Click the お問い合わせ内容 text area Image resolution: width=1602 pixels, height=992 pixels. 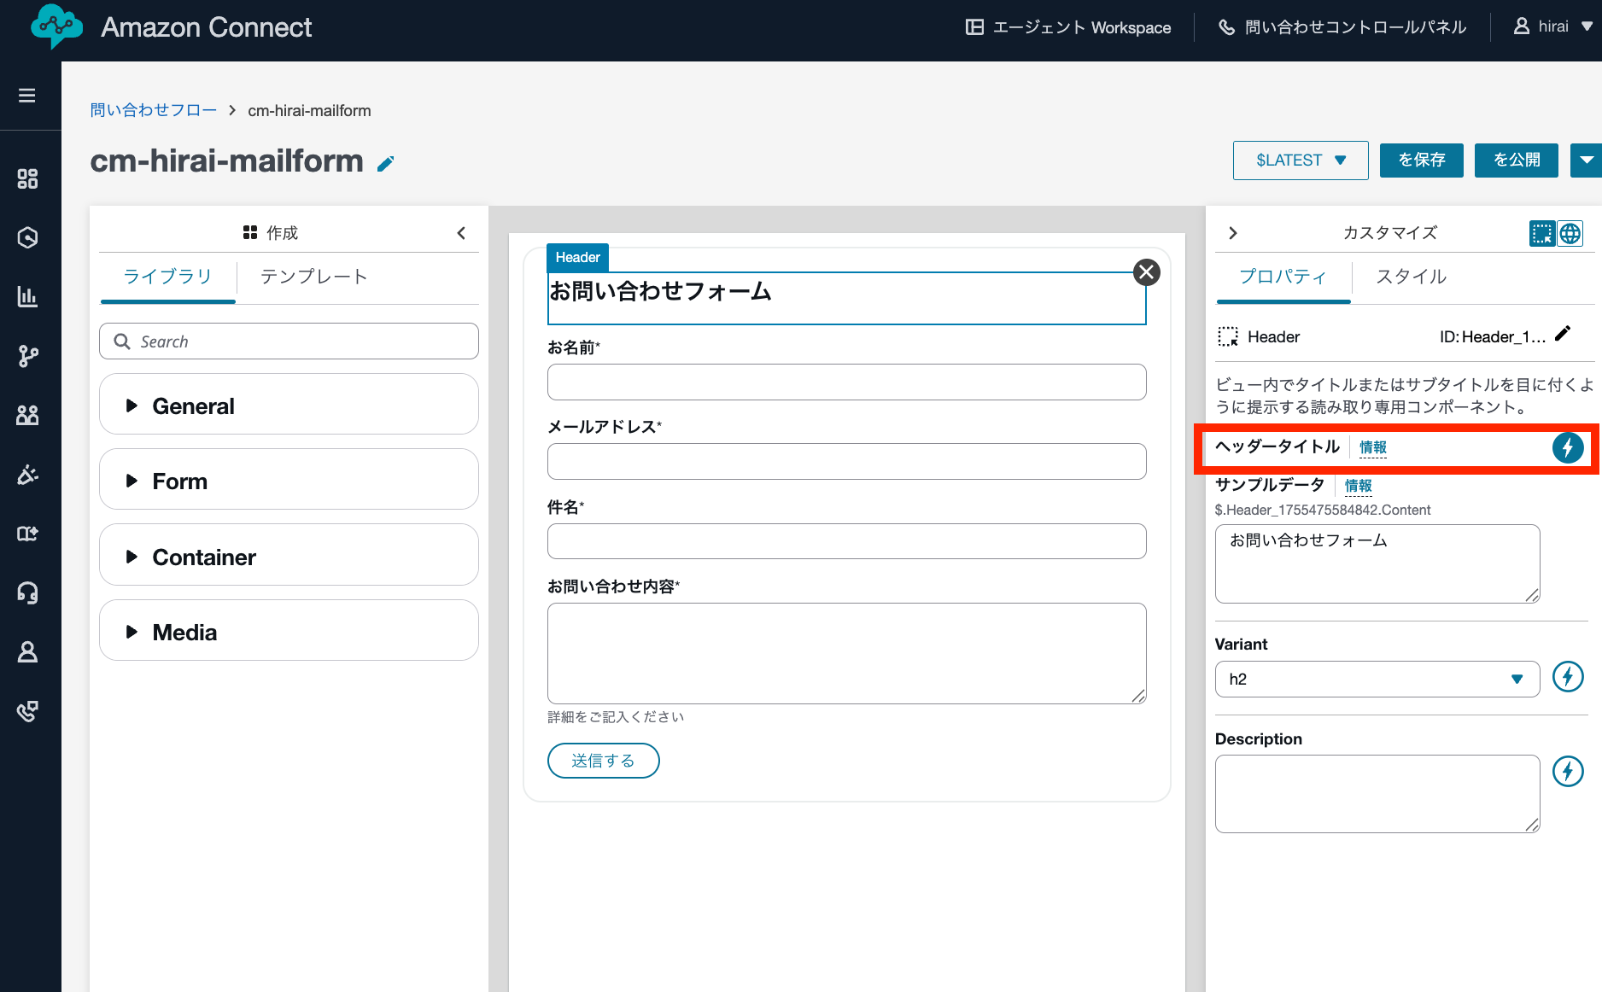point(846,654)
